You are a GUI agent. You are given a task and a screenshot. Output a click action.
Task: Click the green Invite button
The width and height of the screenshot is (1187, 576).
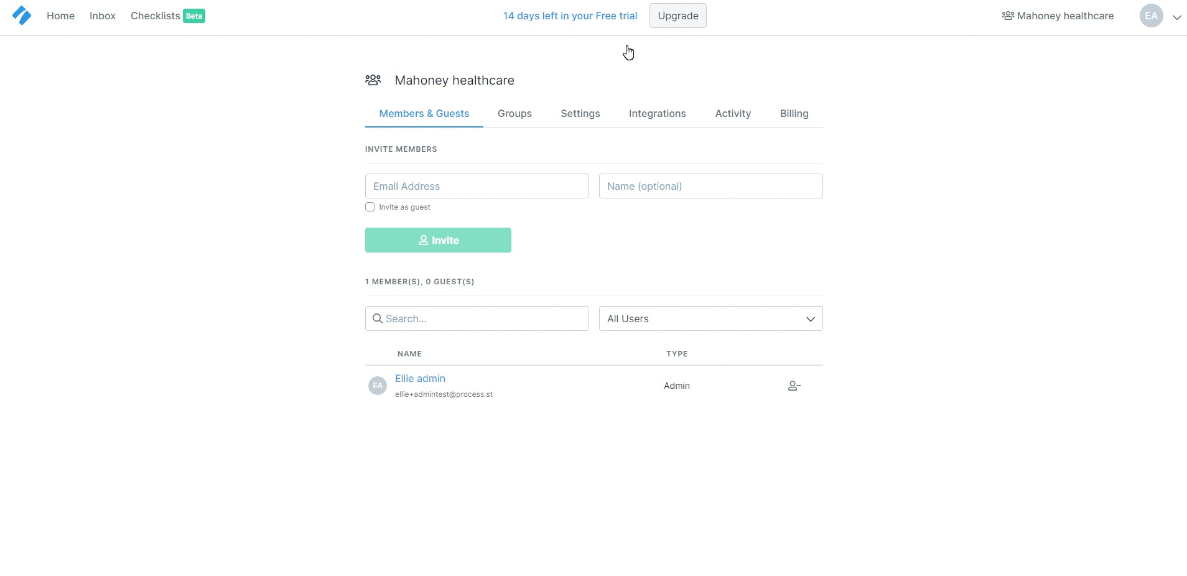click(438, 240)
